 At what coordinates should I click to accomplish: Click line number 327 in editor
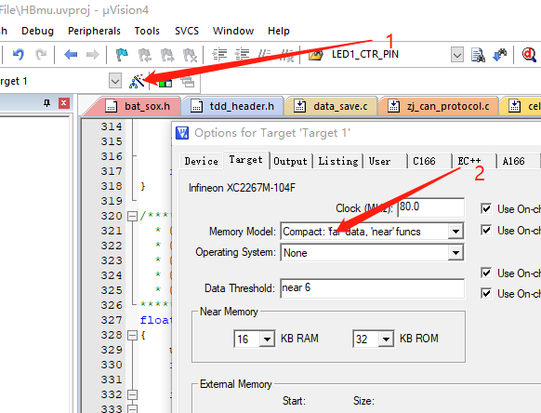coord(112,320)
